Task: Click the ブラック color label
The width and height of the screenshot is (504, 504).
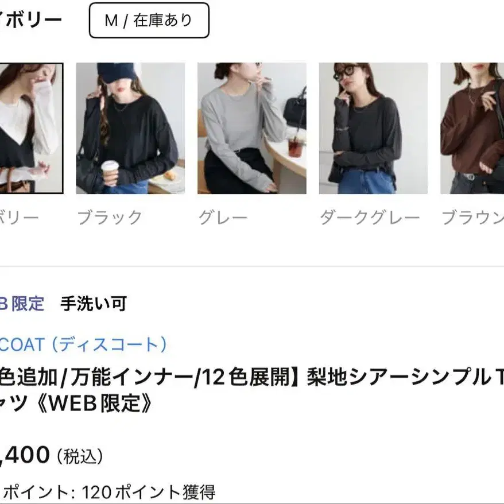Action: click(110, 218)
